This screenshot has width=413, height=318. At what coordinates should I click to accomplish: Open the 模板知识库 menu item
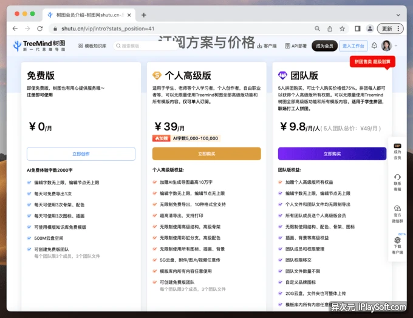pyautogui.click(x=92, y=46)
